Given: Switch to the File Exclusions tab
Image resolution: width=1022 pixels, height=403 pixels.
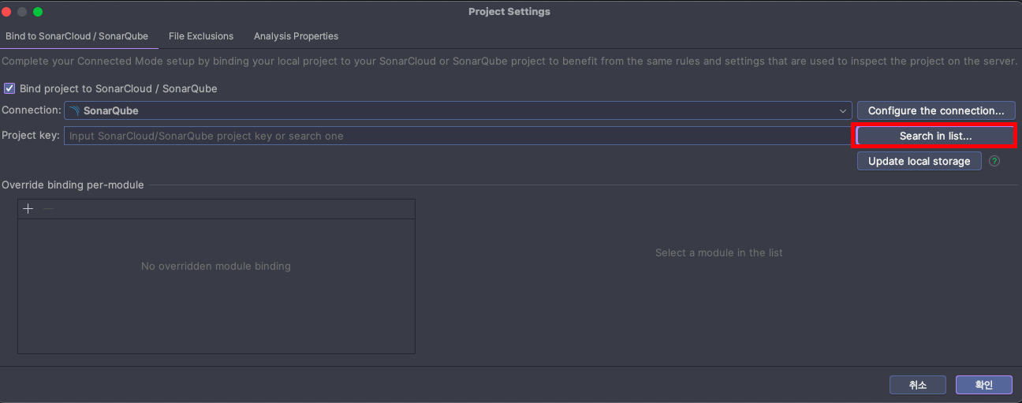Looking at the screenshot, I should (201, 36).
